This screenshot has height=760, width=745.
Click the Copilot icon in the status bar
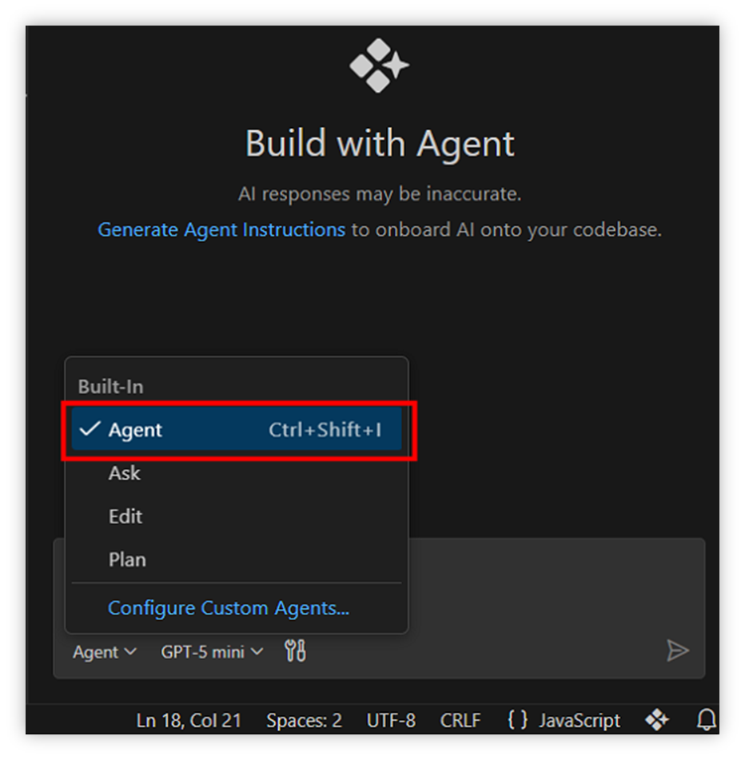coord(657,720)
